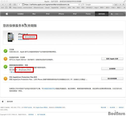126x116 pixels.
Task: Click the 安排维修 repair button
Action: (112, 69)
